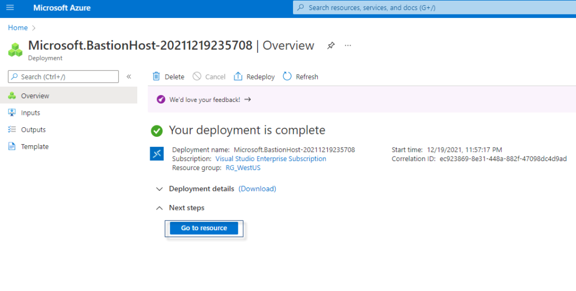
Task: Pin the deployment to dashboard
Action: click(x=331, y=46)
